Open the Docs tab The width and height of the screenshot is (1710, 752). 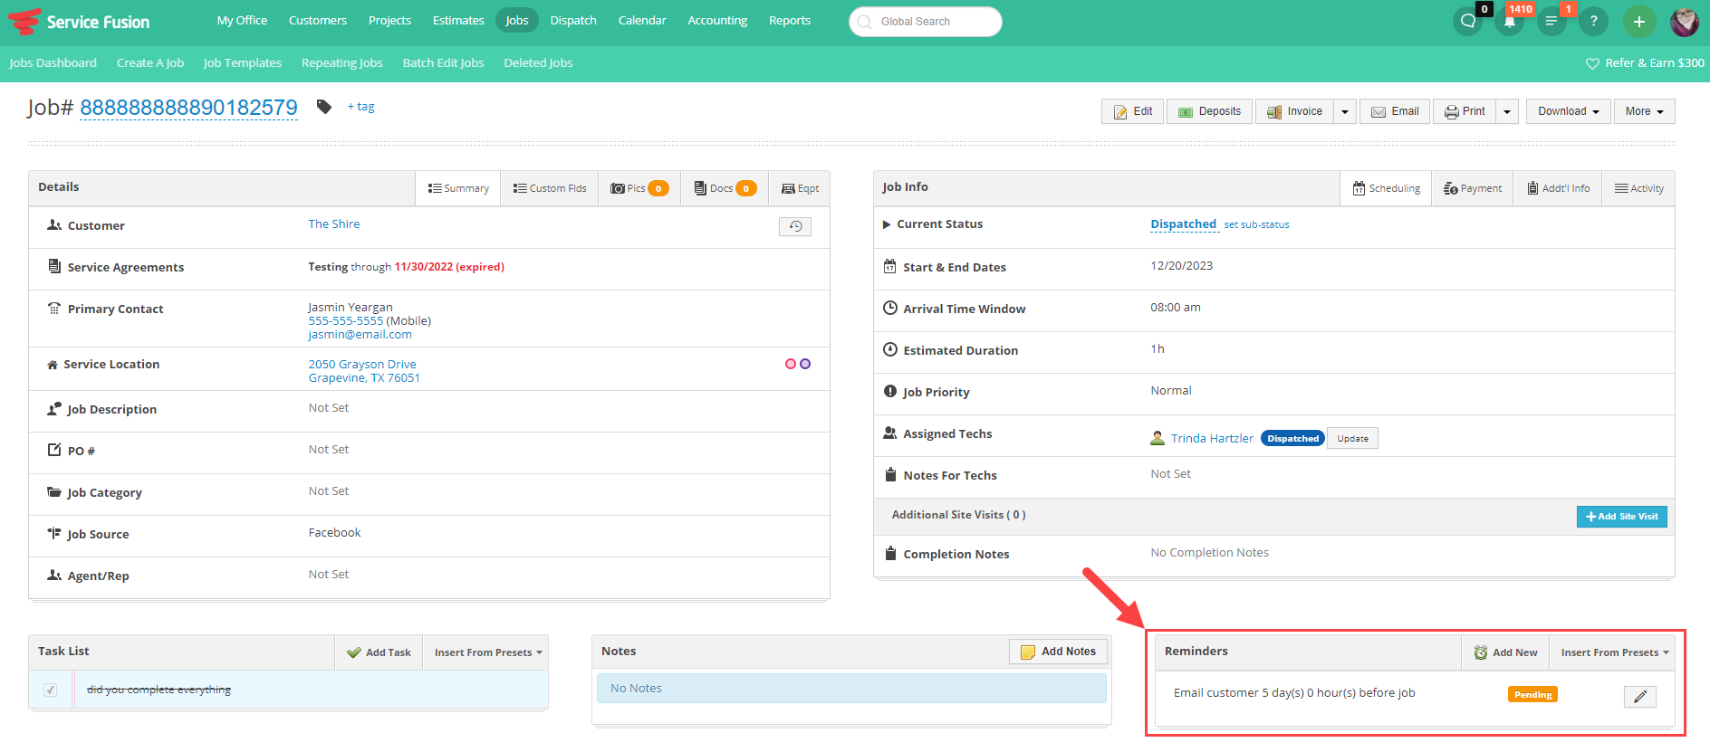725,188
